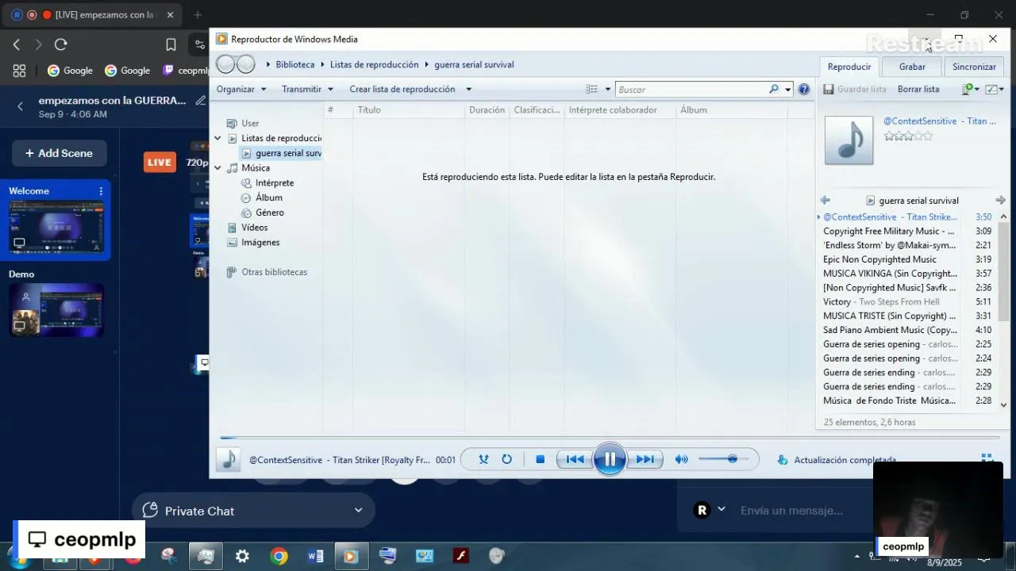Expand the view options dropdown arrow
Screen dimensions: 1016x571
coord(608,90)
